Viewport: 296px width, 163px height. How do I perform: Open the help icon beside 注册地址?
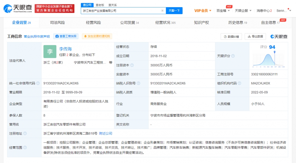pyautogui.click(x=25, y=133)
